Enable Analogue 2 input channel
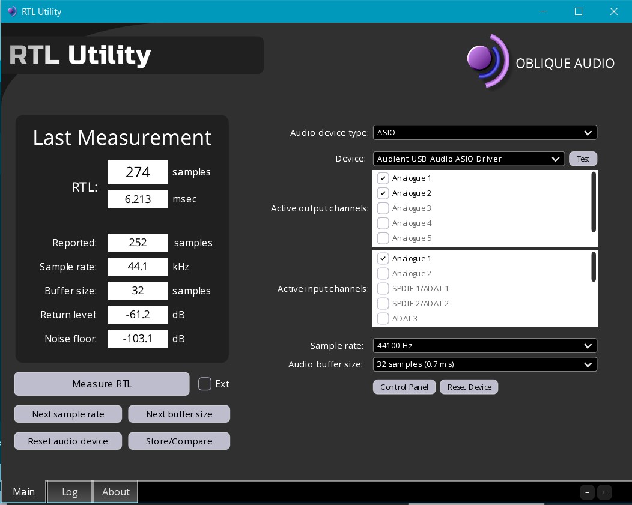Image resolution: width=632 pixels, height=505 pixels. 383,274
